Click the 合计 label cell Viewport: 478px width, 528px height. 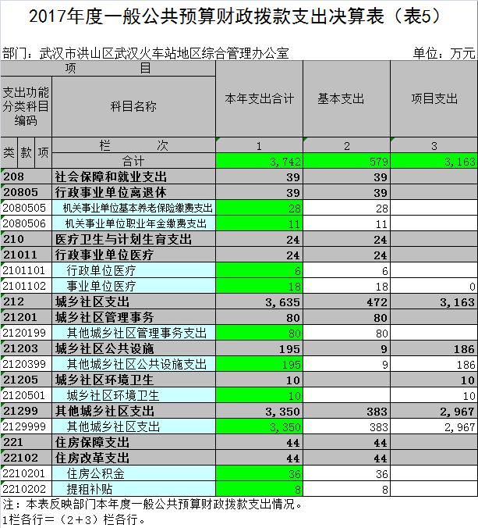pos(134,161)
